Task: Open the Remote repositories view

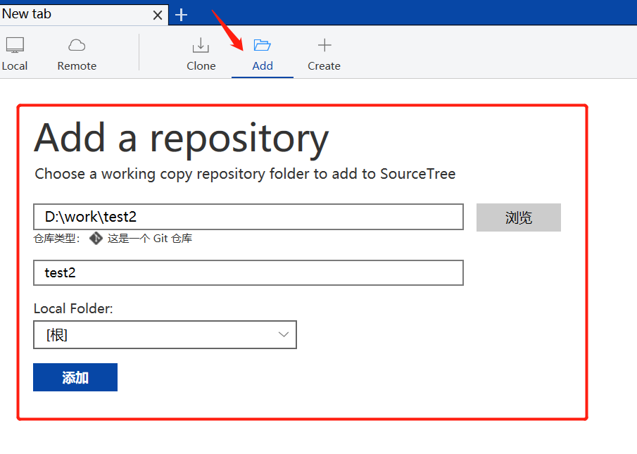Action: point(77,54)
